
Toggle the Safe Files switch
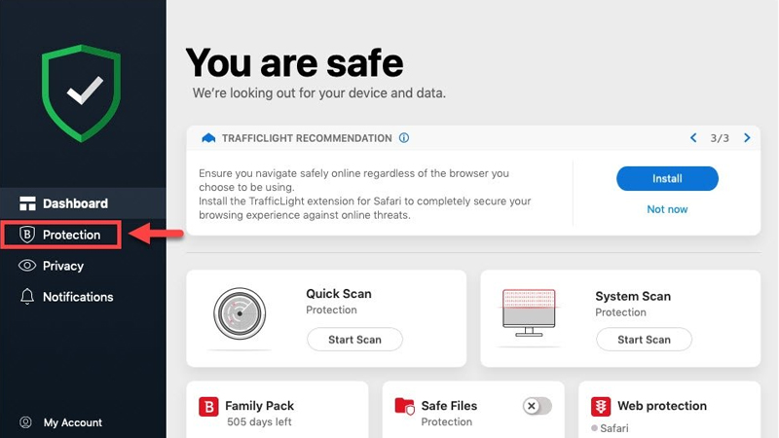537,406
